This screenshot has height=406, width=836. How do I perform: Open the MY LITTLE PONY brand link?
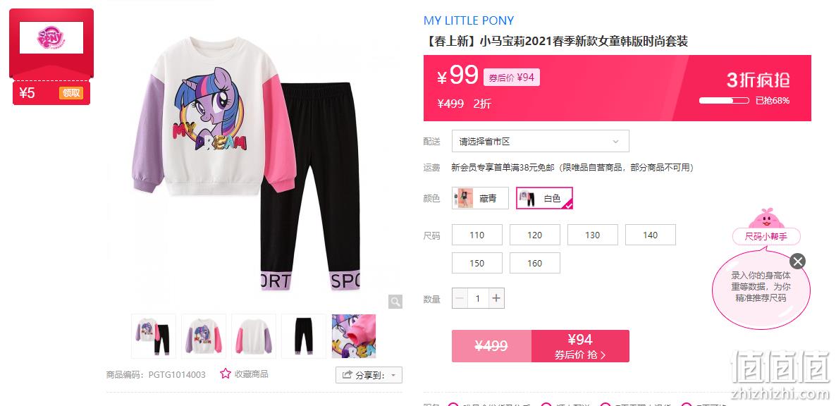point(469,20)
